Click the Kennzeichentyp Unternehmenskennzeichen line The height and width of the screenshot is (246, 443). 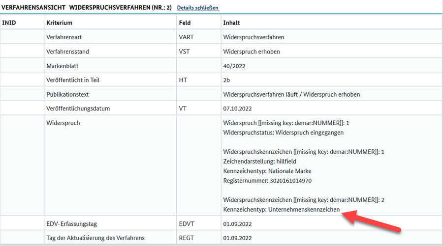point(282,209)
